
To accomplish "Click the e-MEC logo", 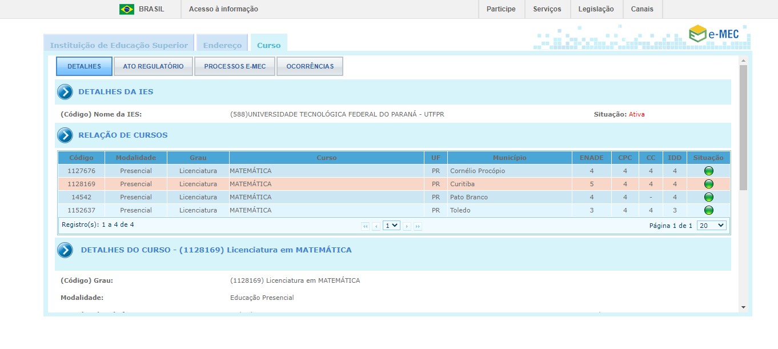I will coord(714,34).
